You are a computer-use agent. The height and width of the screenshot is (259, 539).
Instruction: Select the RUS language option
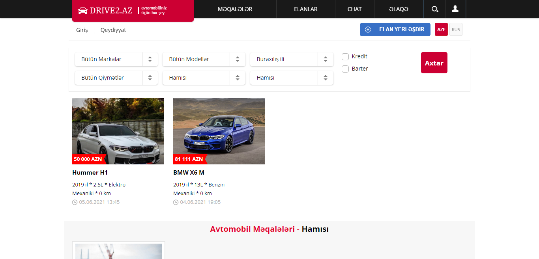click(x=455, y=29)
